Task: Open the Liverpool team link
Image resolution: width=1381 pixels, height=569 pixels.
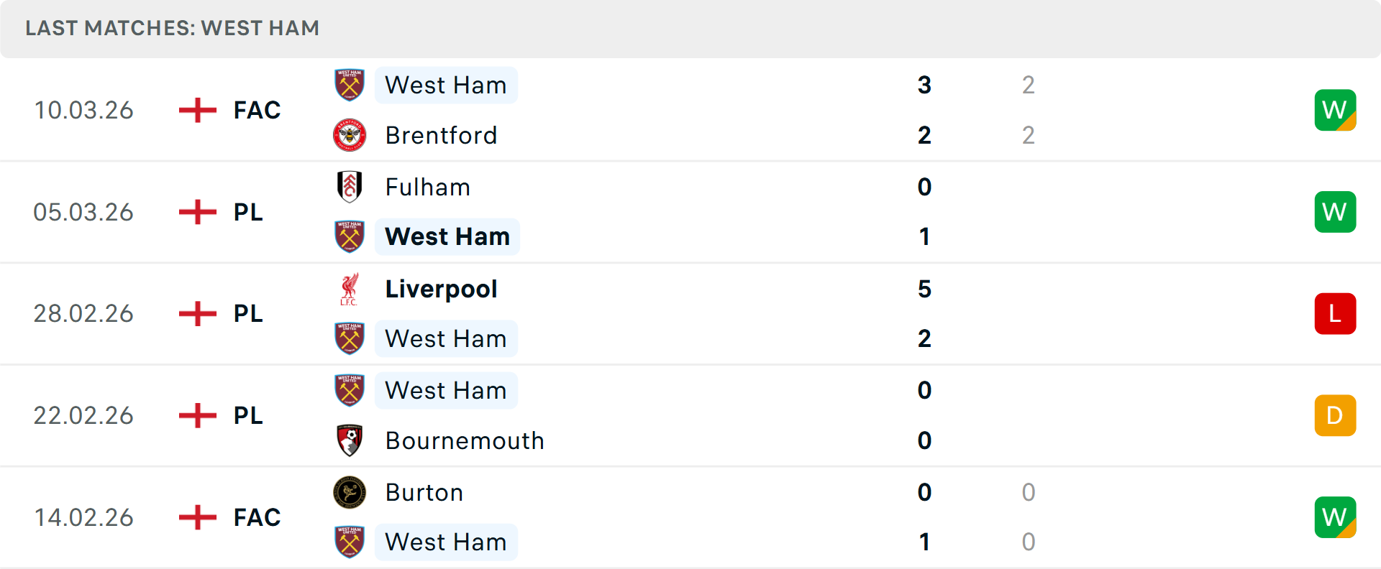Action: tap(441, 289)
